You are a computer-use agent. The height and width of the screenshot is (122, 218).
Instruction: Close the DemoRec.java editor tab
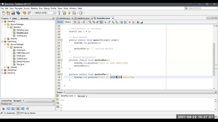[113, 18]
